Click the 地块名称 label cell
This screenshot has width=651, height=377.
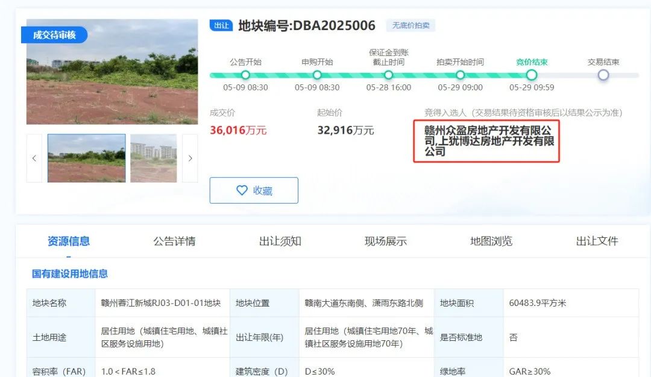pos(61,303)
